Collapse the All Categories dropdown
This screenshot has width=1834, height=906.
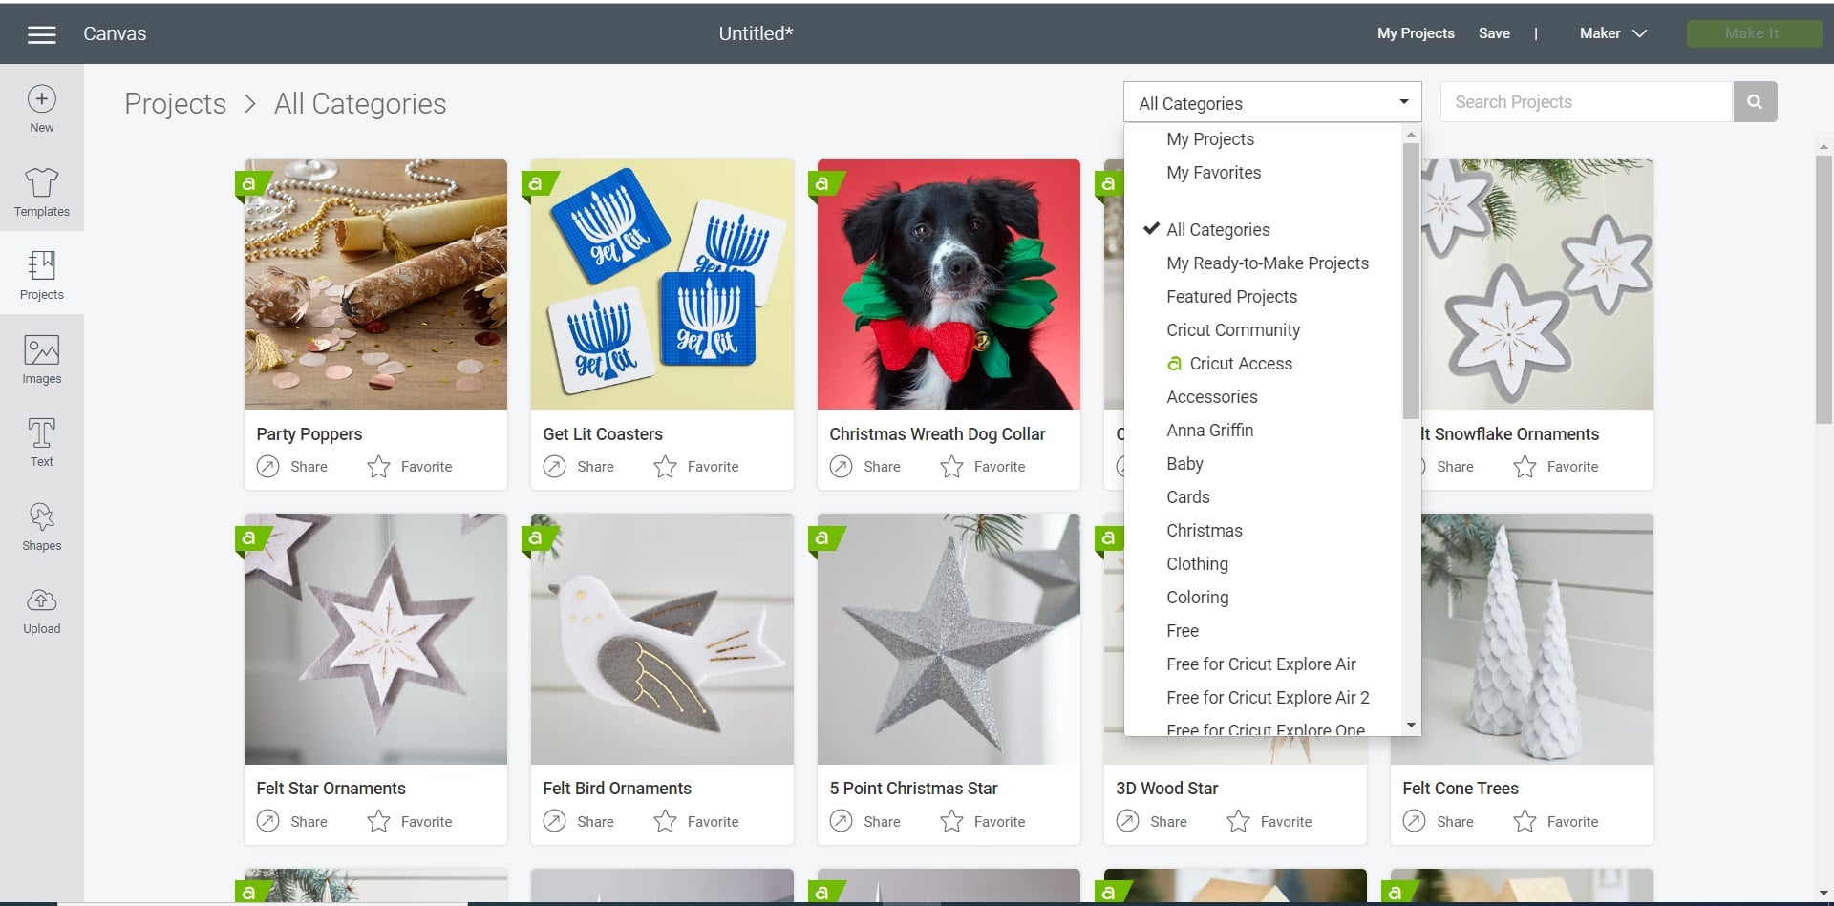(x=1272, y=102)
